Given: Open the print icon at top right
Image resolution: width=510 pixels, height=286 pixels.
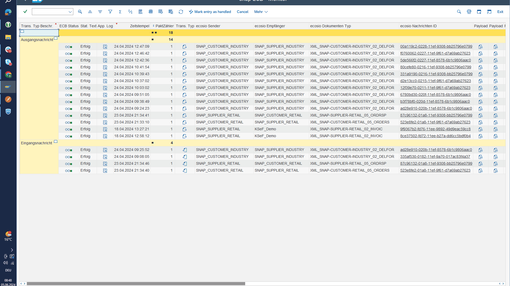Looking at the screenshot, I should pyautogui.click(x=469, y=12).
